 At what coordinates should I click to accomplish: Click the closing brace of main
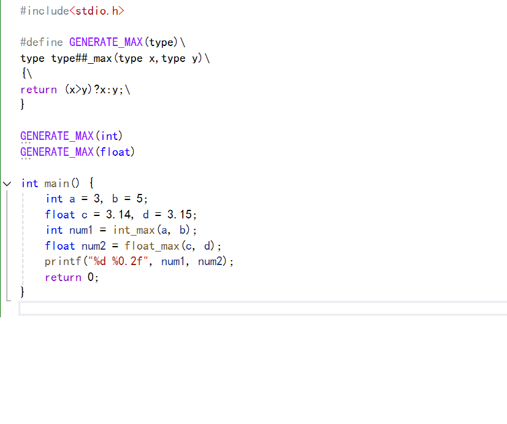(22, 292)
